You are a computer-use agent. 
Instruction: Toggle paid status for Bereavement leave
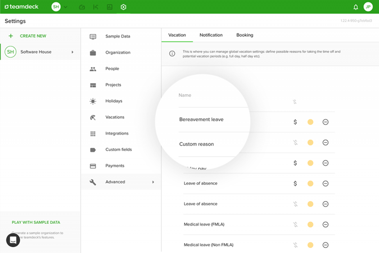point(295,122)
